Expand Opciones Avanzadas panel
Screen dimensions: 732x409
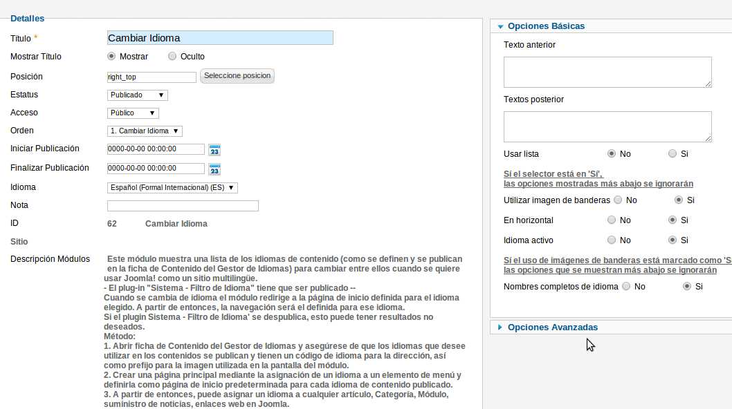(500, 327)
